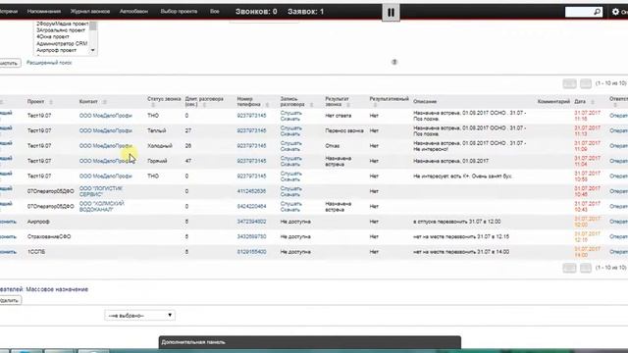Click the Аирпроф project cell

pyautogui.click(x=38, y=222)
